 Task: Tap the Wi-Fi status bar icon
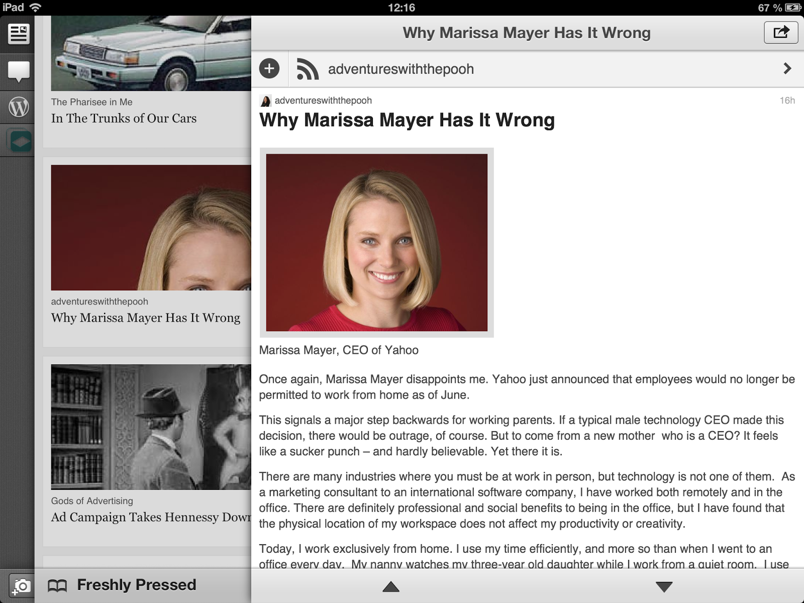click(x=35, y=8)
